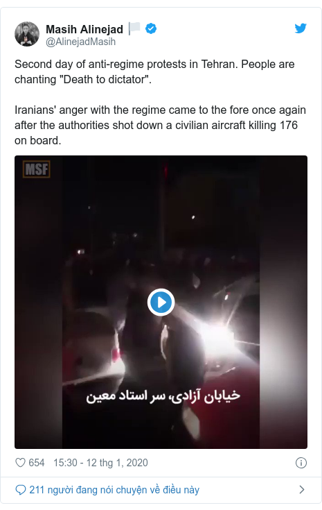322x510 pixels.
Task: Click the paragraph about civilian aircraft killing 176
Action: pyautogui.click(x=161, y=125)
